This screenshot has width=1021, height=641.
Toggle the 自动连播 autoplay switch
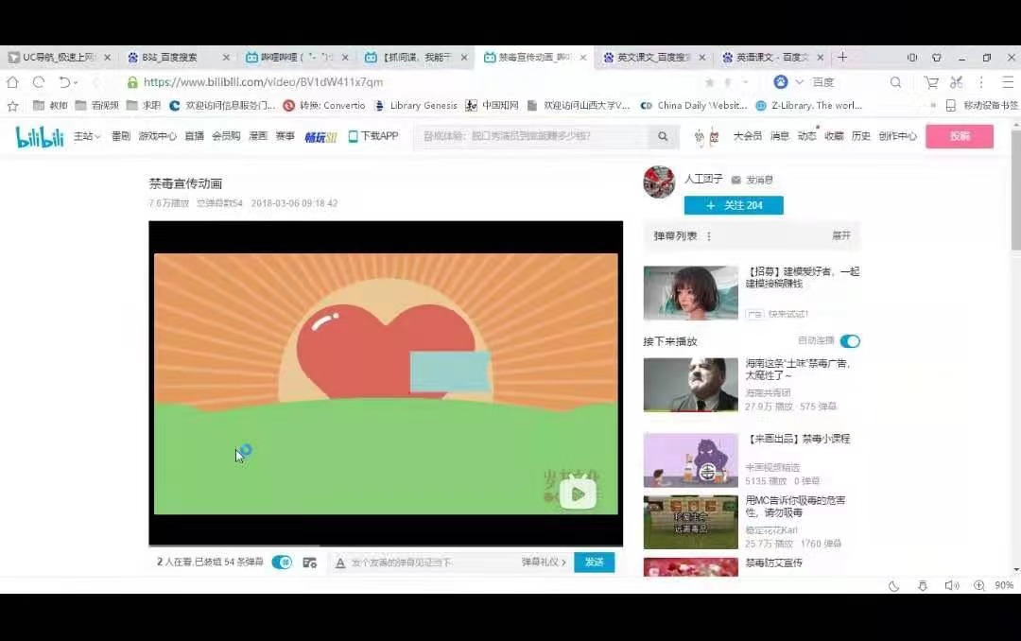point(850,341)
